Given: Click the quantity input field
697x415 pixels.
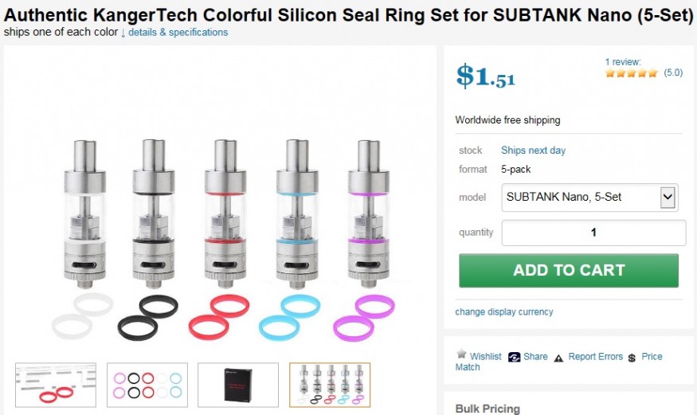Looking at the screenshot, I should pyautogui.click(x=593, y=233).
